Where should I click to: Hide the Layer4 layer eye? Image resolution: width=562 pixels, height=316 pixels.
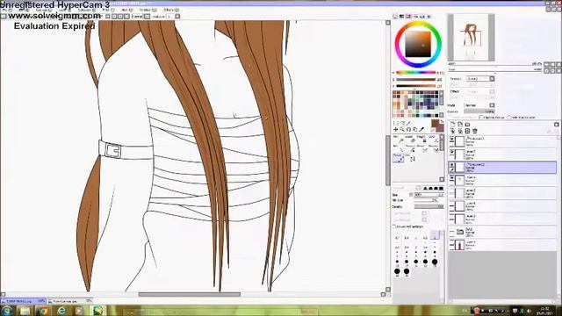[451, 177]
